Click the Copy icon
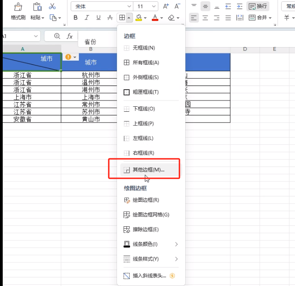Viewport: 295px width, 286px height. [53, 18]
